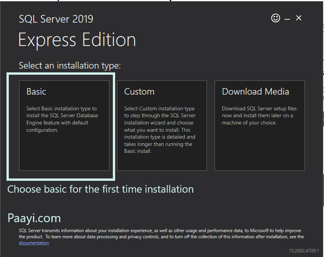Click the Download Media description text
The height and width of the screenshot is (257, 324).
coord(259,115)
